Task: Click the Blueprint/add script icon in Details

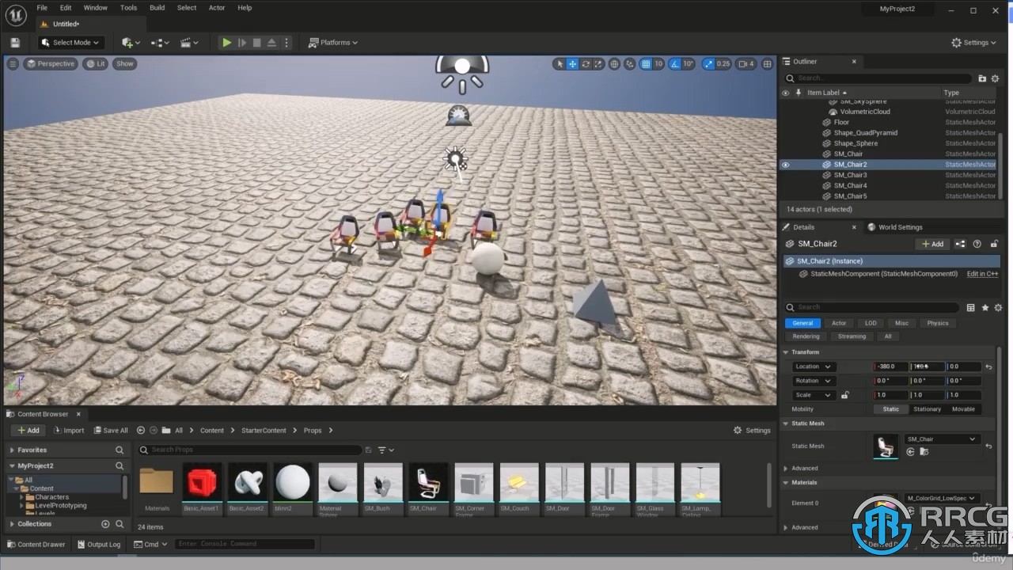Action: tap(960, 244)
